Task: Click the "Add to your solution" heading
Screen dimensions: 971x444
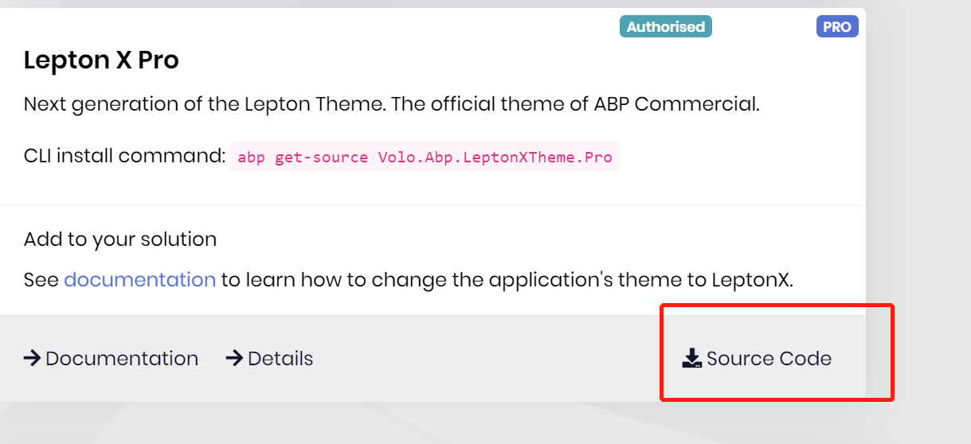Action: click(x=120, y=240)
